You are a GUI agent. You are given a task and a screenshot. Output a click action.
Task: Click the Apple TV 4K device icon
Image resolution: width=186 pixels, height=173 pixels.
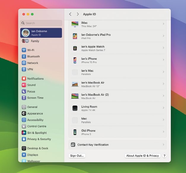tap(75, 108)
